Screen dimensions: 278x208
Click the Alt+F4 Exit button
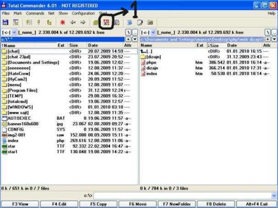coord(256,204)
